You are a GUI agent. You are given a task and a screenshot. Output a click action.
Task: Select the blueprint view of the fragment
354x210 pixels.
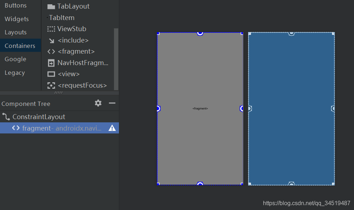click(291, 108)
